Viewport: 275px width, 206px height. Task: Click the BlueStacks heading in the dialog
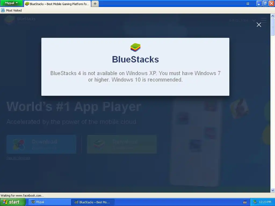click(x=135, y=59)
